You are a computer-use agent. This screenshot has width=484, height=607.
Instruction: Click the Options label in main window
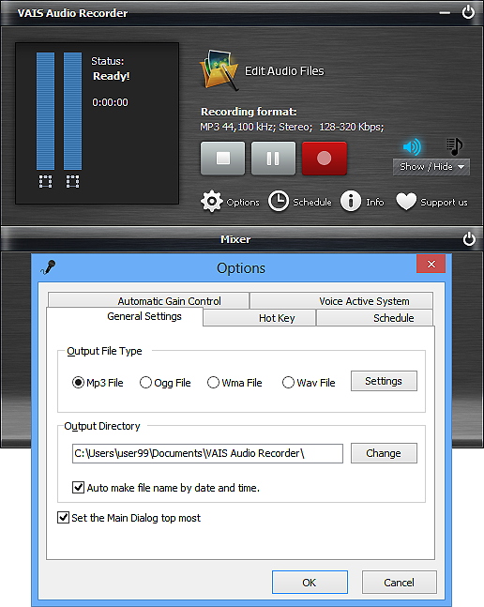(243, 202)
